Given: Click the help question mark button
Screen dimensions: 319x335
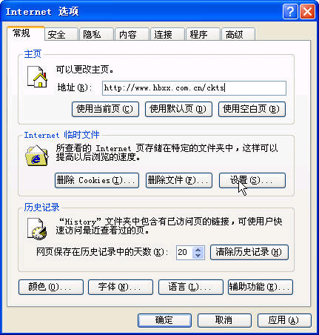Looking at the screenshot, I should tap(290, 11).
